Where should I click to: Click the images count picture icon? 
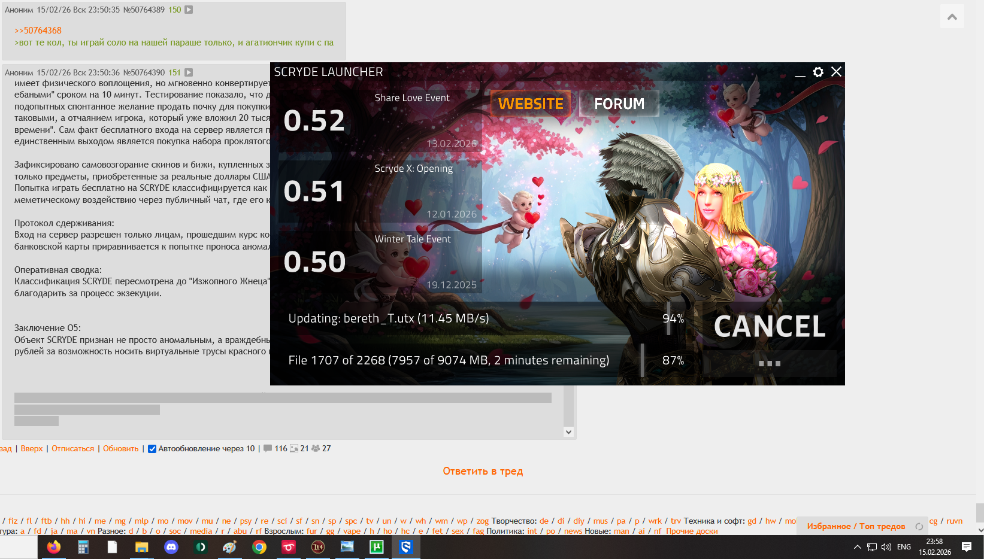click(294, 448)
